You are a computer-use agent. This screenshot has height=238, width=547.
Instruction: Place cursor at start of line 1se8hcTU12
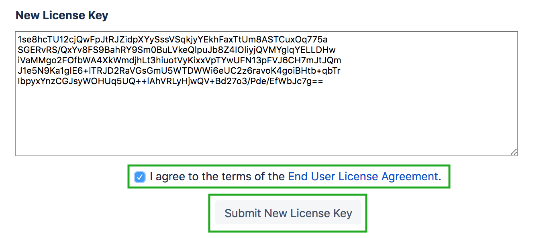click(18, 40)
